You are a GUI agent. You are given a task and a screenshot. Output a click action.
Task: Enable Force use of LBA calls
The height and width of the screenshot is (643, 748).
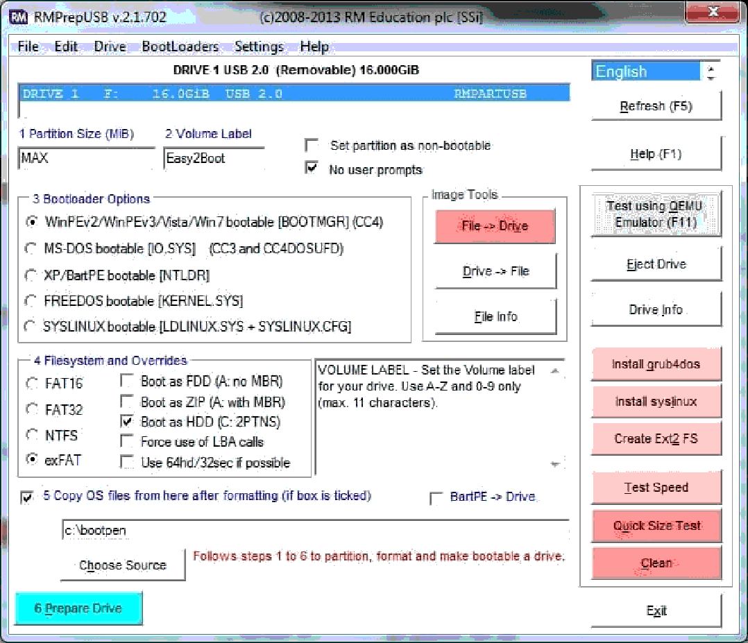[127, 441]
